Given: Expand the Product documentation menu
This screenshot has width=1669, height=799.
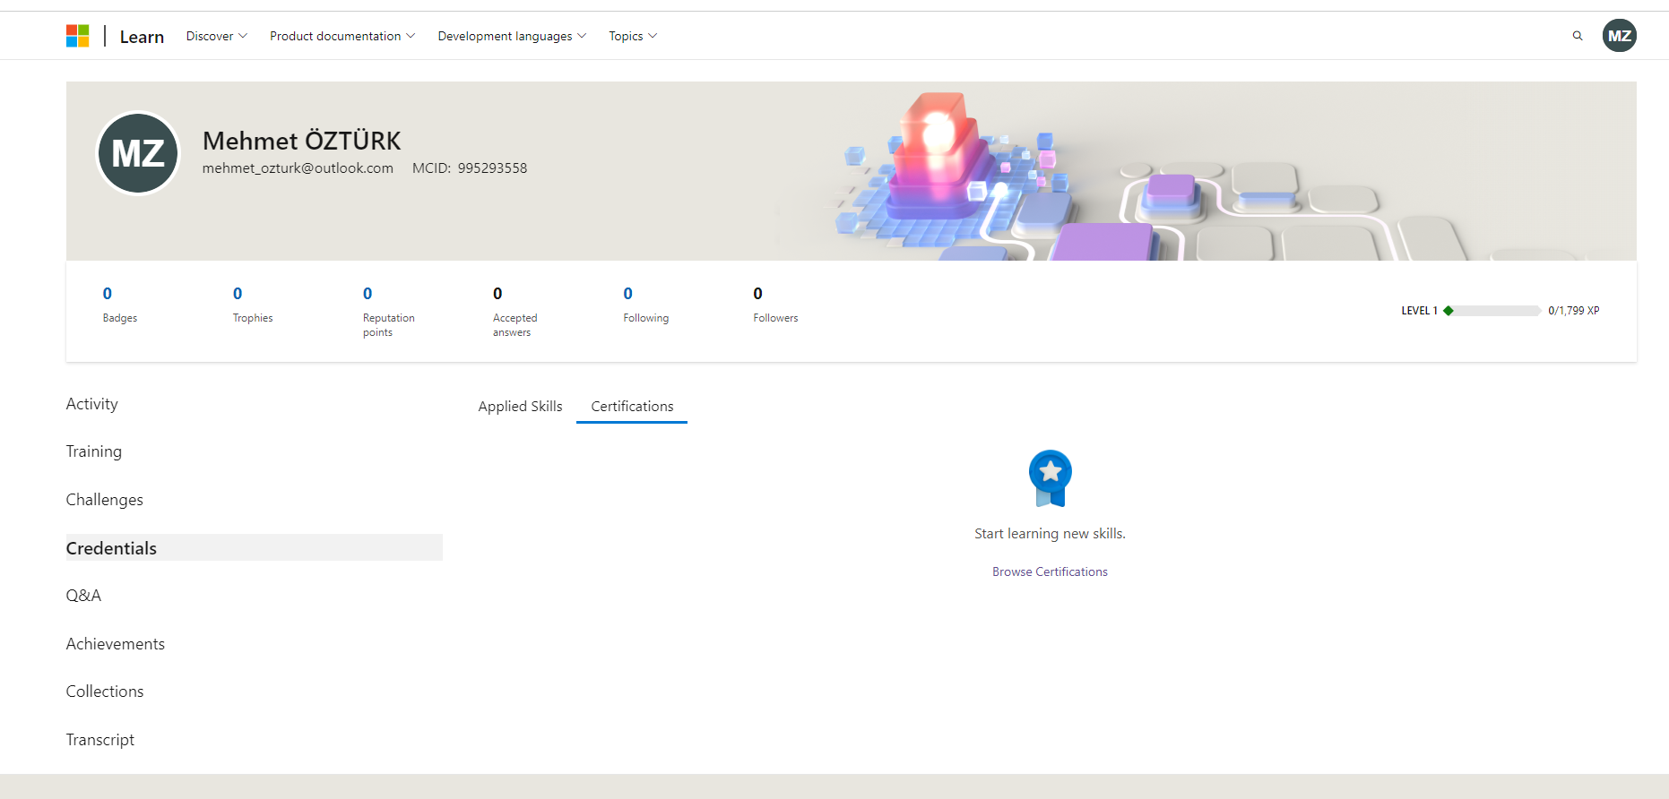Looking at the screenshot, I should point(342,36).
